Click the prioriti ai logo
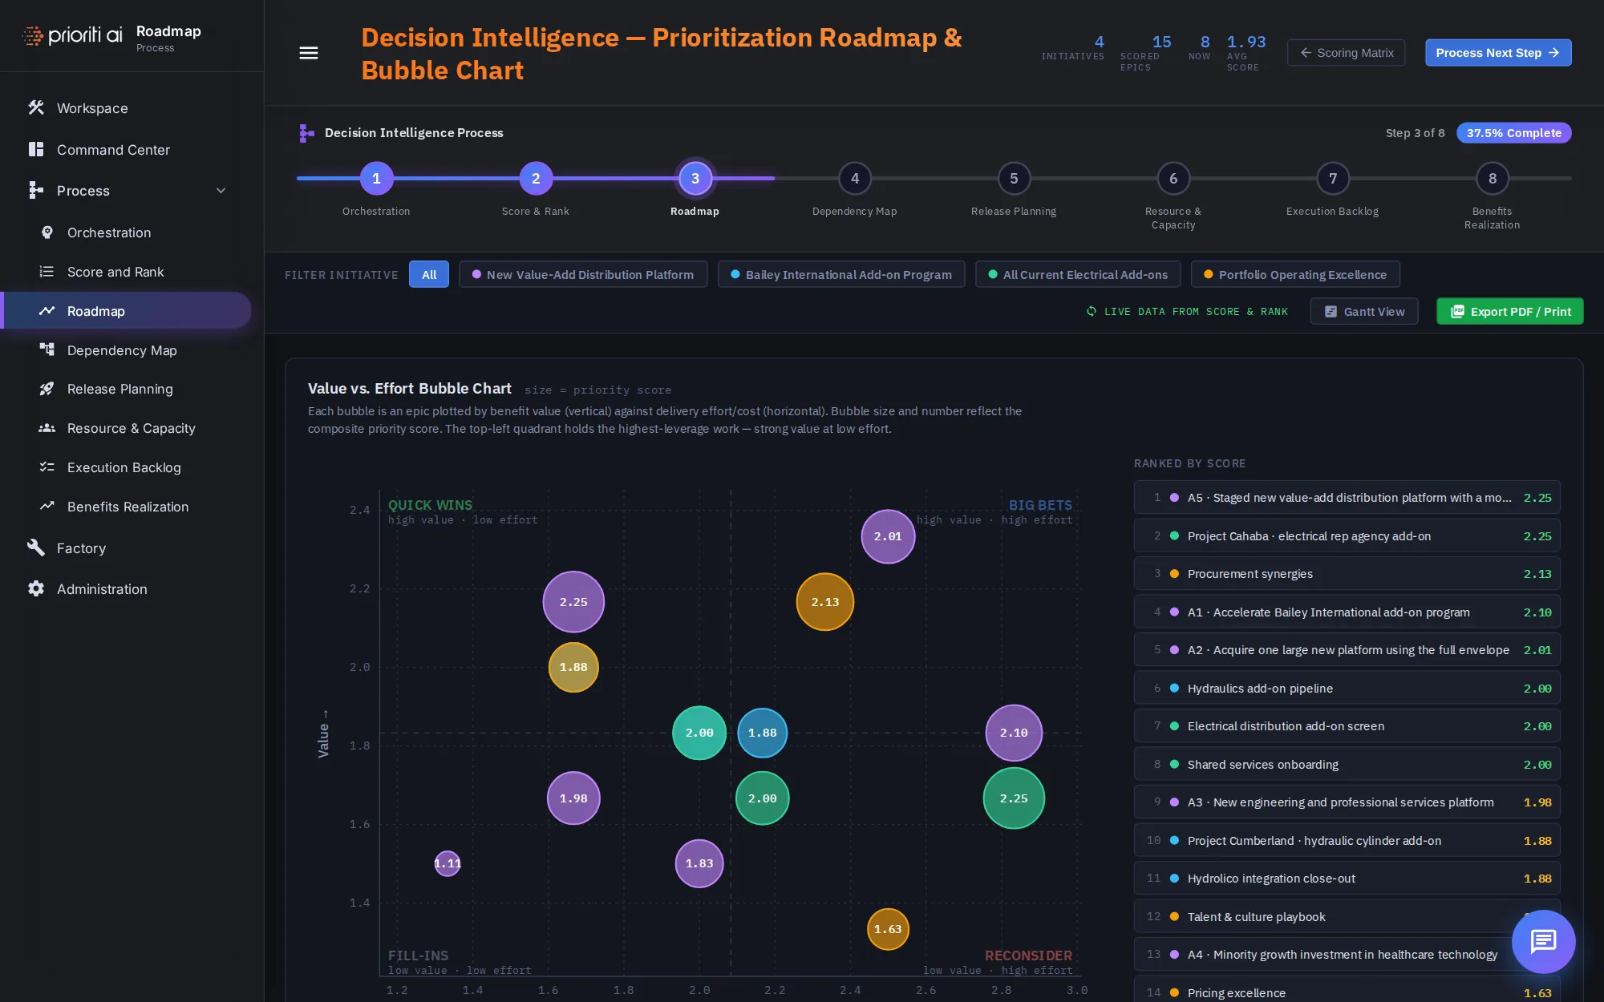Screen dimensions: 1604x1002 click(72, 35)
